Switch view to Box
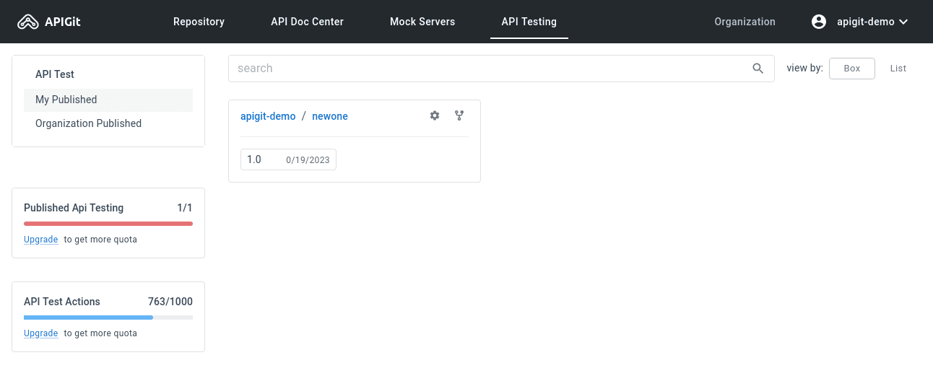 pyautogui.click(x=852, y=69)
